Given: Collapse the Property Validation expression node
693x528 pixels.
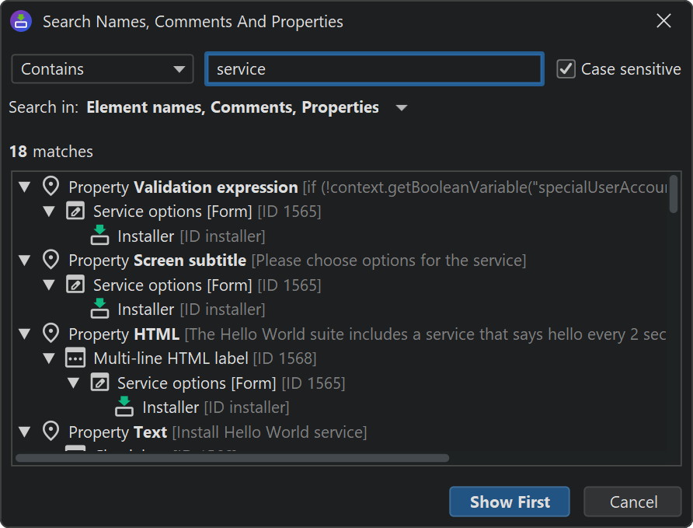Looking at the screenshot, I should point(25,187).
